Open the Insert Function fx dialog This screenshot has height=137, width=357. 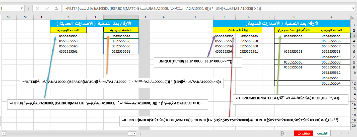coord(57,9)
